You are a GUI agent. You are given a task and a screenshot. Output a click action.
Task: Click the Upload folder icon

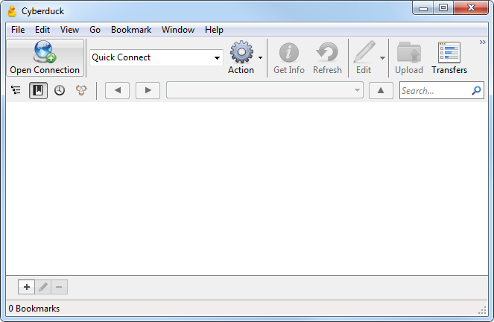409,52
